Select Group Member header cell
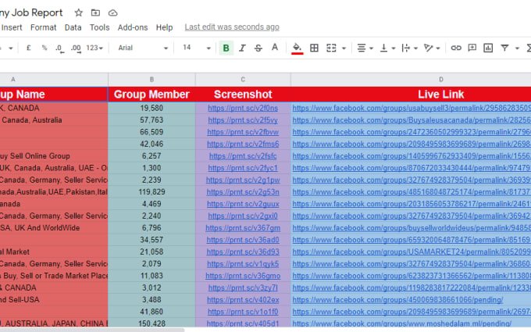Screen dimensions: 531x332 151,95
